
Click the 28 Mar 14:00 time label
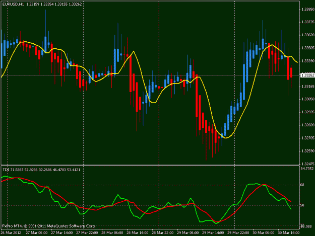[138, 233]
